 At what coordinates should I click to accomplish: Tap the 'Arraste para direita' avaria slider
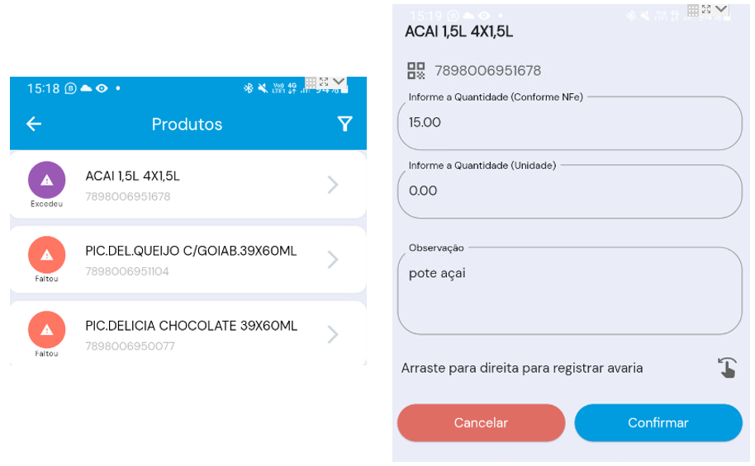pos(522,368)
